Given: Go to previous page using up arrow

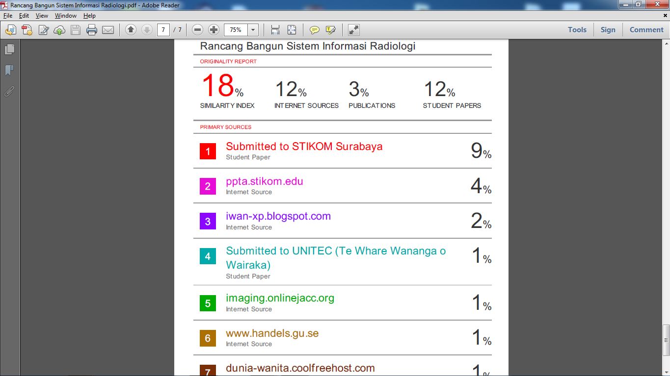Looking at the screenshot, I should pos(131,30).
